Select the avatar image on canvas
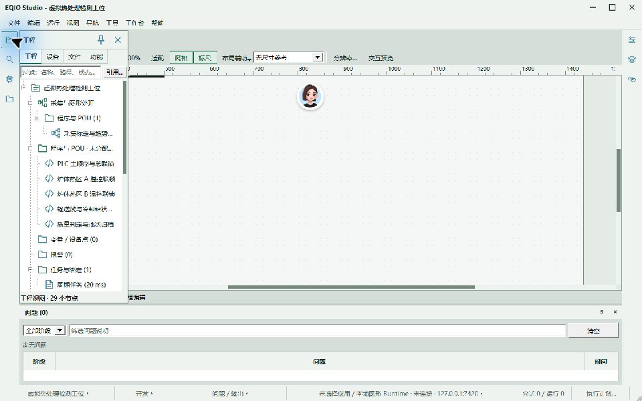 [x=310, y=96]
